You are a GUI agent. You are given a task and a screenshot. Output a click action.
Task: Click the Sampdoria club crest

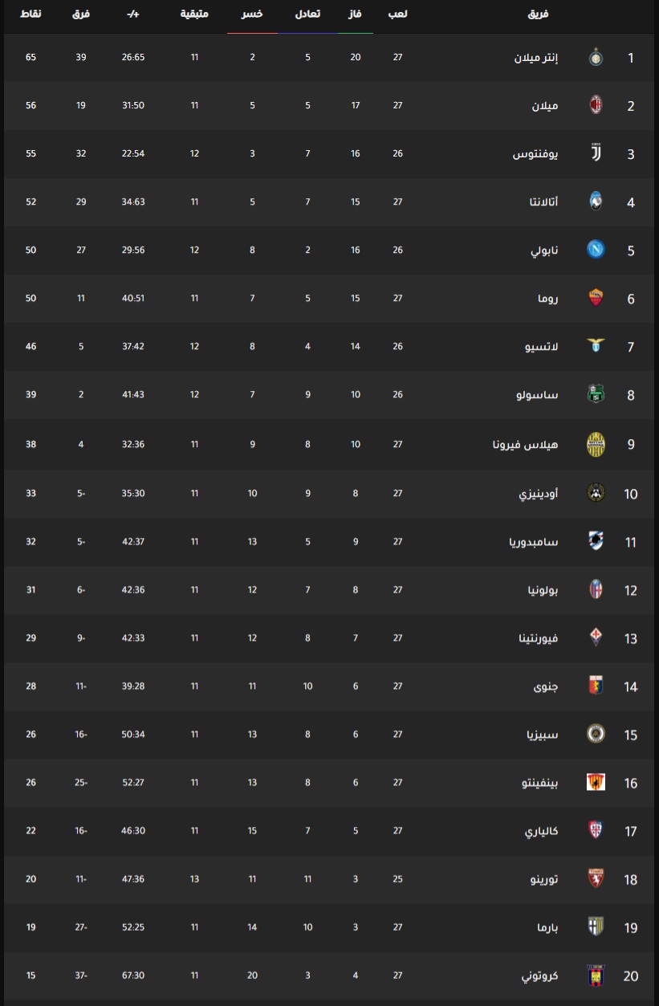(x=596, y=541)
